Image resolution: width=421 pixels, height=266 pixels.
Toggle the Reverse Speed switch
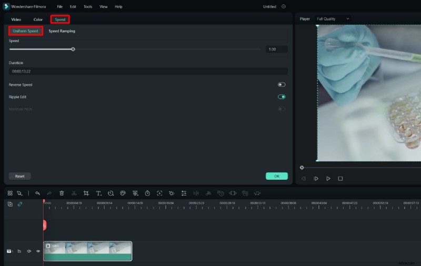point(282,85)
